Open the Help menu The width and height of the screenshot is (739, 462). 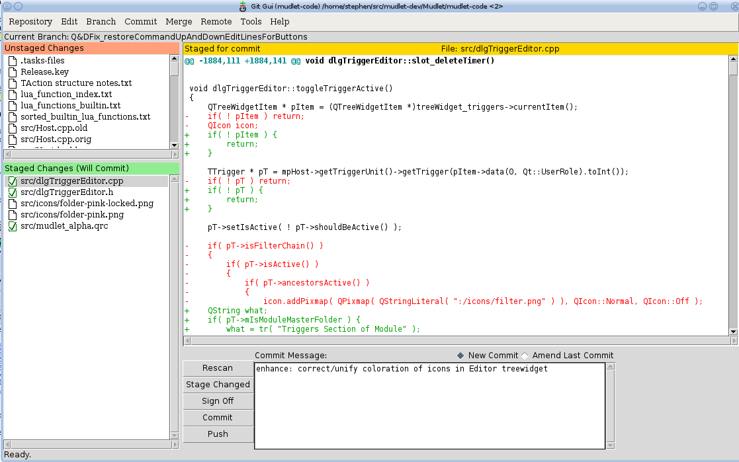(279, 22)
